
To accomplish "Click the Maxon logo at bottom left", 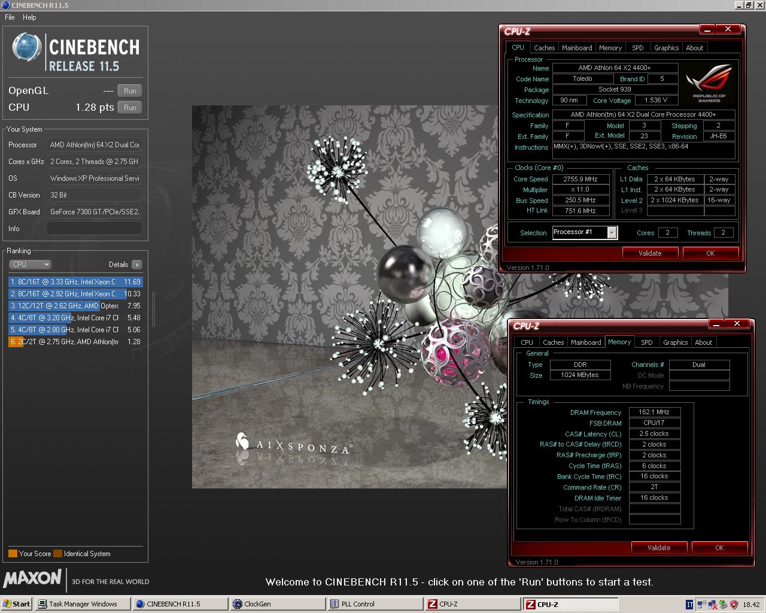I will point(32,578).
